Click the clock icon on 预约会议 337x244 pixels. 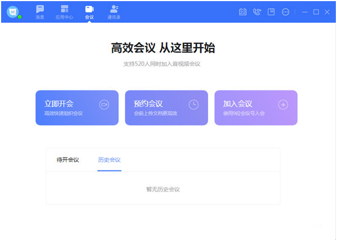click(194, 105)
